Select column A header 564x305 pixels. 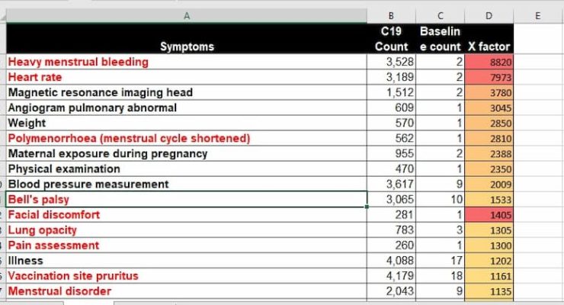187,15
